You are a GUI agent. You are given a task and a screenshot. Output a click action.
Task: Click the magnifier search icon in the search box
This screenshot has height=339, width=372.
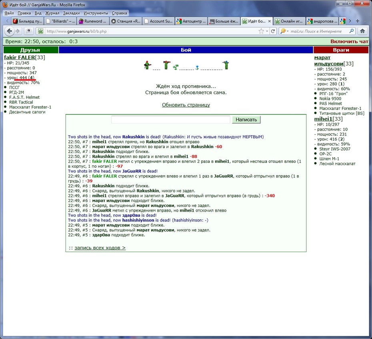pos(352,31)
